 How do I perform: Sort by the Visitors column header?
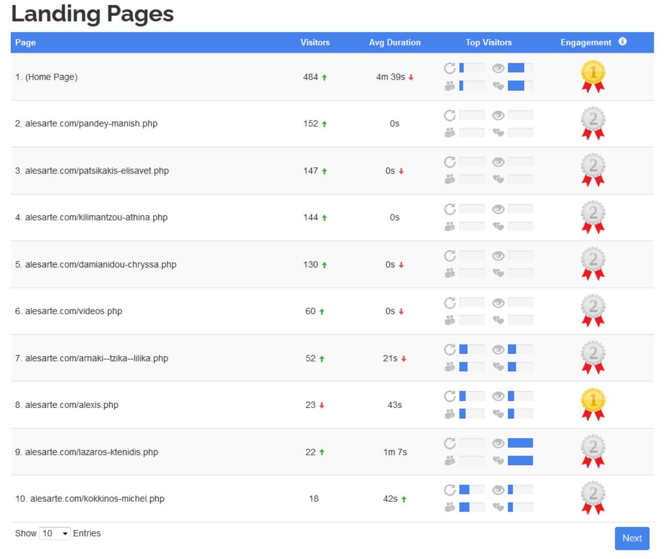click(315, 42)
